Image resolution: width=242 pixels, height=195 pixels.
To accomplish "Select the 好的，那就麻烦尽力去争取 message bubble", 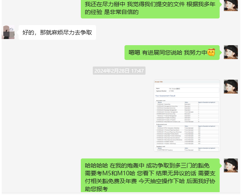I will pyautogui.click(x=57, y=32).
